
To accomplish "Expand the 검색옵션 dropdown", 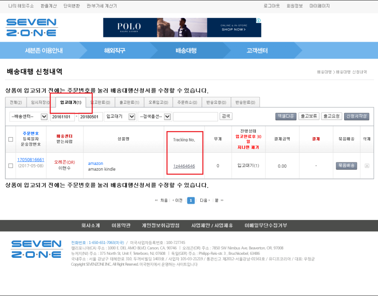I will (x=155, y=117).
